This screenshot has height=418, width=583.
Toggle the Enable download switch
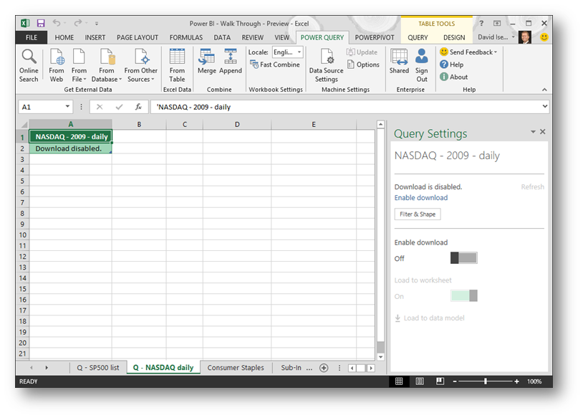(x=463, y=258)
